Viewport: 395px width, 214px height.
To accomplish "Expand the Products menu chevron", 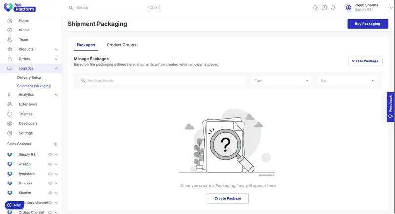I will coord(56,49).
